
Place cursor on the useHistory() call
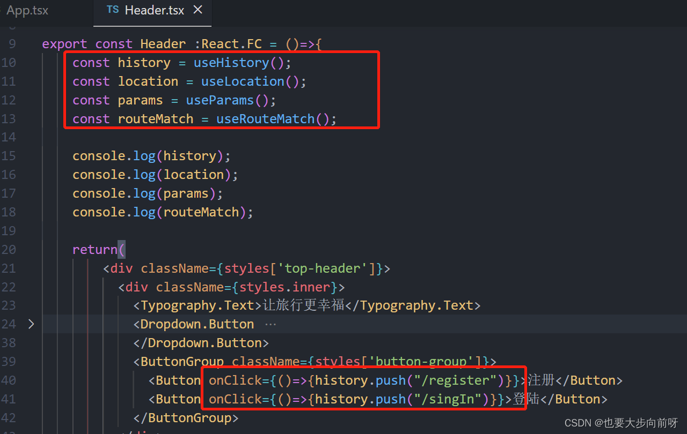pyautogui.click(x=231, y=62)
